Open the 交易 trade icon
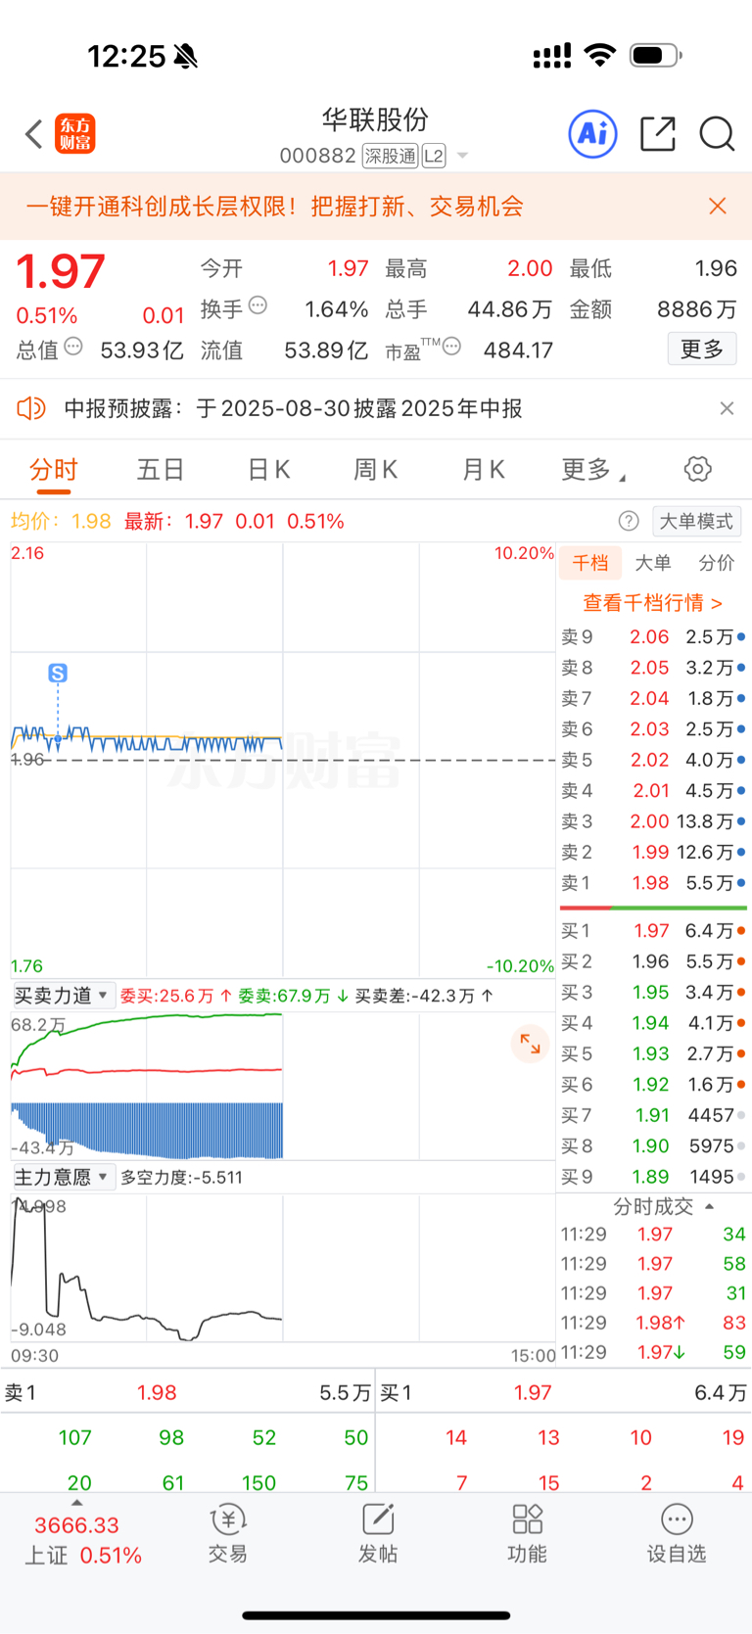Image resolution: width=752 pixels, height=1634 pixels. point(228,1533)
